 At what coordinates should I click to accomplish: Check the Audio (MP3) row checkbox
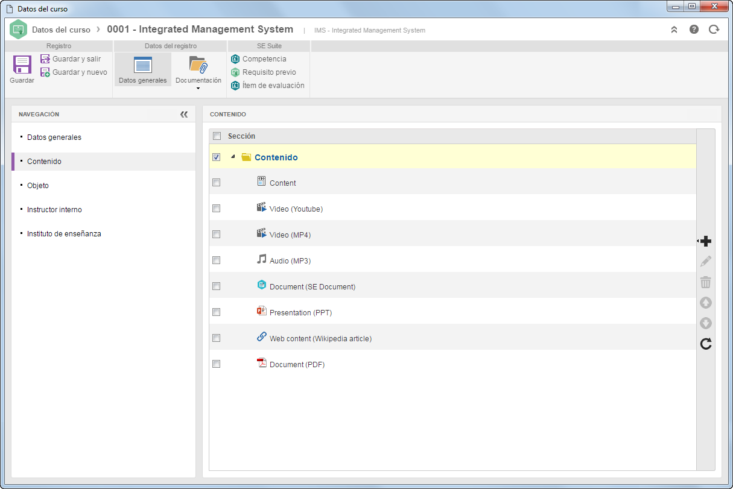click(x=217, y=260)
